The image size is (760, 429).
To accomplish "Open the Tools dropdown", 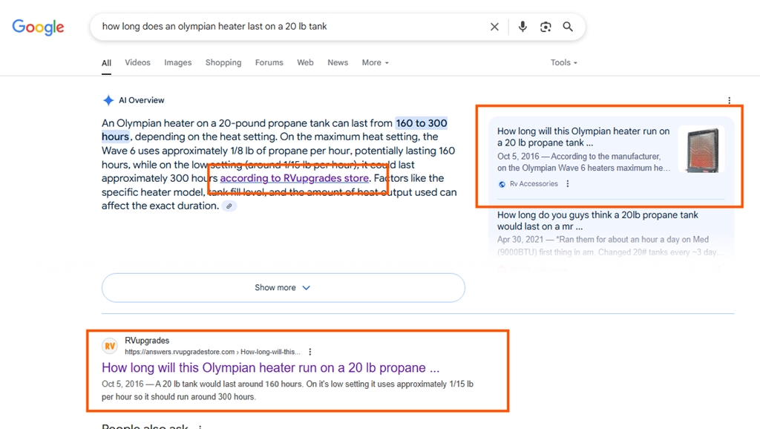I will tap(564, 62).
